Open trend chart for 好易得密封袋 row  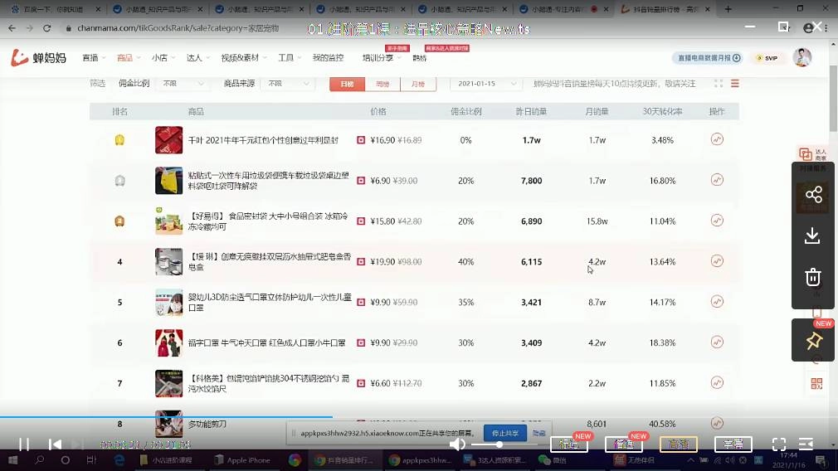click(x=717, y=220)
